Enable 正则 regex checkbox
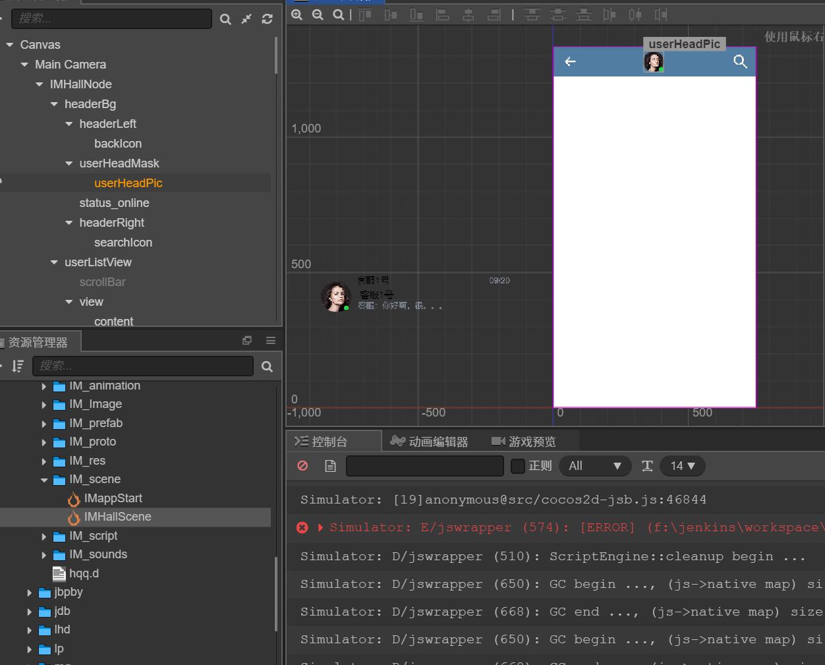The height and width of the screenshot is (665, 825). click(x=518, y=466)
